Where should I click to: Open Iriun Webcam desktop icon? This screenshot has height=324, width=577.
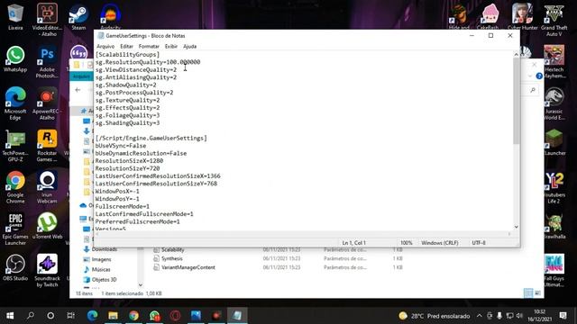(x=47, y=187)
